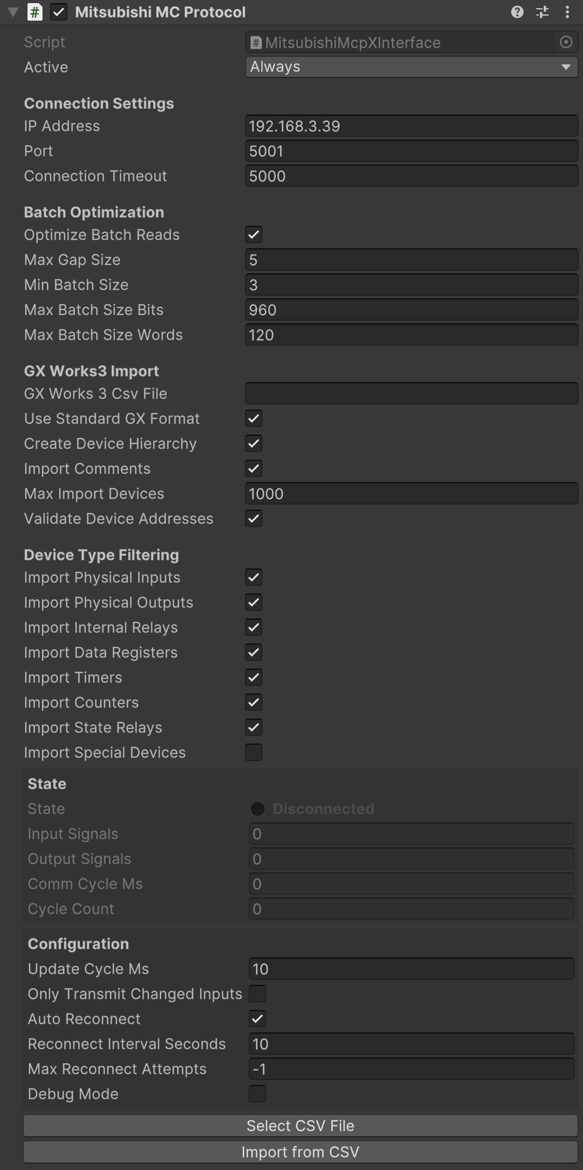Viewport: 583px width, 1170px height.
Task: Click the GX Works 3 Csv File field
Action: [411, 393]
